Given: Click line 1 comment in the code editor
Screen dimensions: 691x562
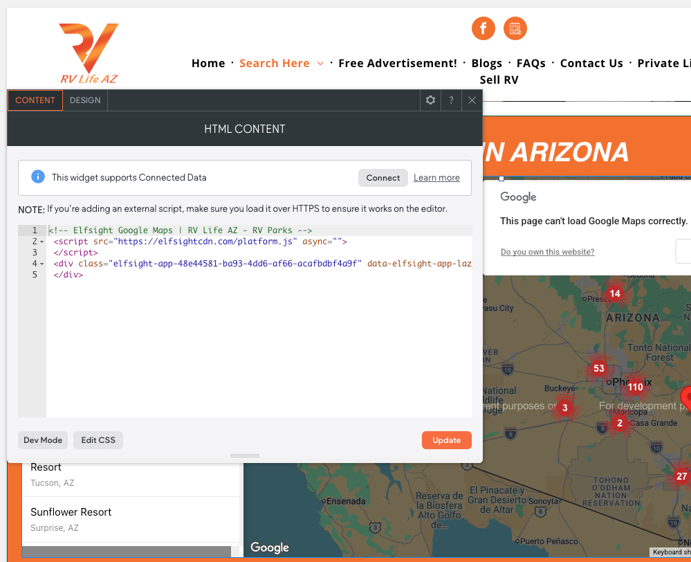Looking at the screenshot, I should [181, 230].
